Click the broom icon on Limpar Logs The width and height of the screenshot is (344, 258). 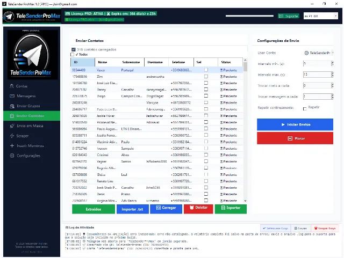pos(316,228)
